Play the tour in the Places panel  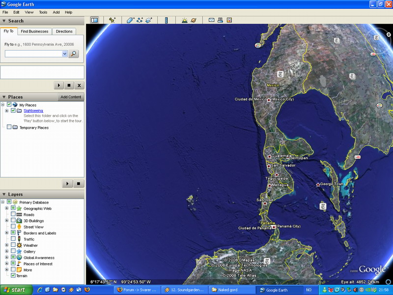tap(67, 183)
